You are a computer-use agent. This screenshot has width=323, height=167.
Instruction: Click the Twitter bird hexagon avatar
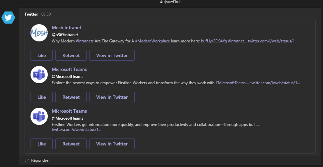tap(8, 18)
